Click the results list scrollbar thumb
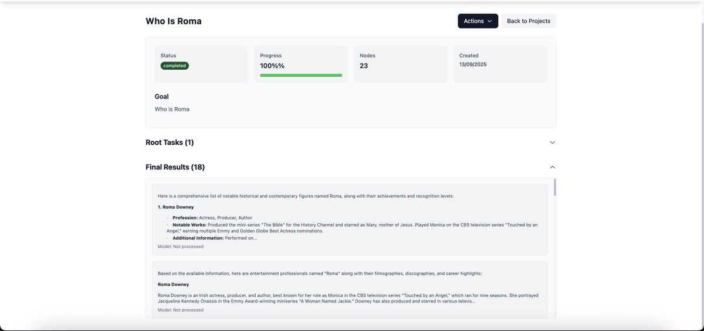704x331 pixels. pyautogui.click(x=554, y=187)
